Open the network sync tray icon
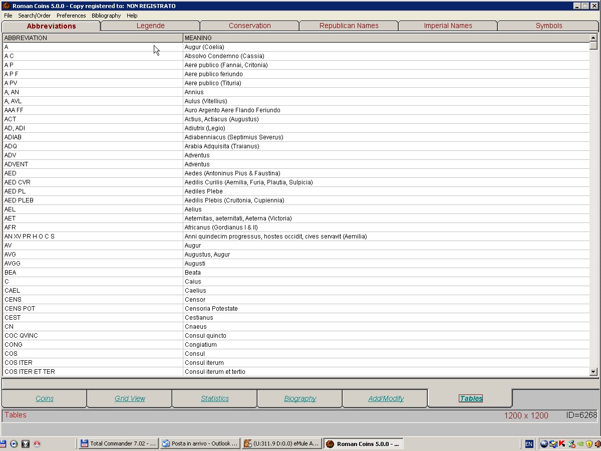 click(x=553, y=443)
